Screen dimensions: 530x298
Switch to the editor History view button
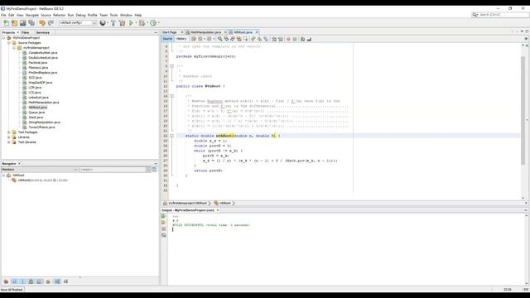[x=181, y=39]
